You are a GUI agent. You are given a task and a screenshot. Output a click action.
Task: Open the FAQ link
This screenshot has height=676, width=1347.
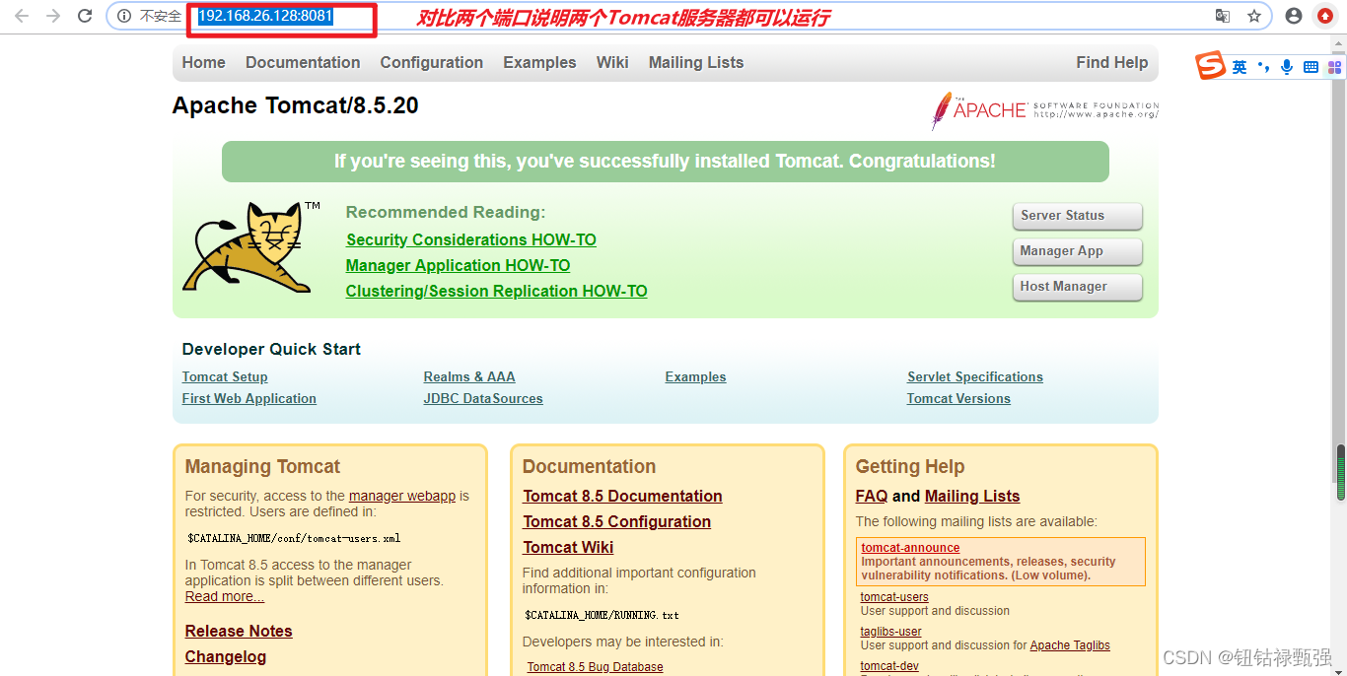(x=872, y=496)
